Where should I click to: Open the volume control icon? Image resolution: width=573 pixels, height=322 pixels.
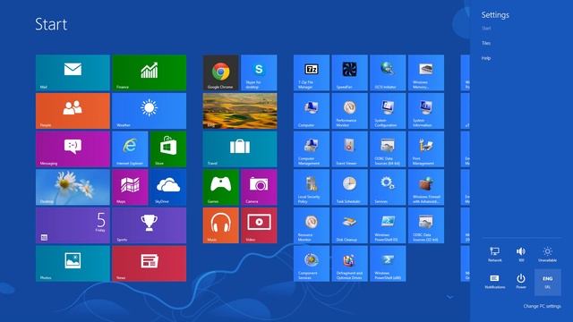[x=521, y=254]
